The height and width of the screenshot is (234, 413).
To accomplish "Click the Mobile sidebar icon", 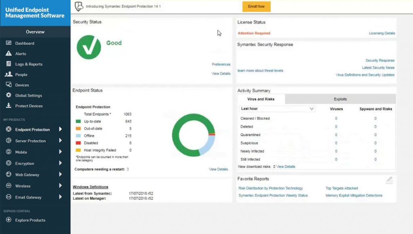I will click(9, 152).
